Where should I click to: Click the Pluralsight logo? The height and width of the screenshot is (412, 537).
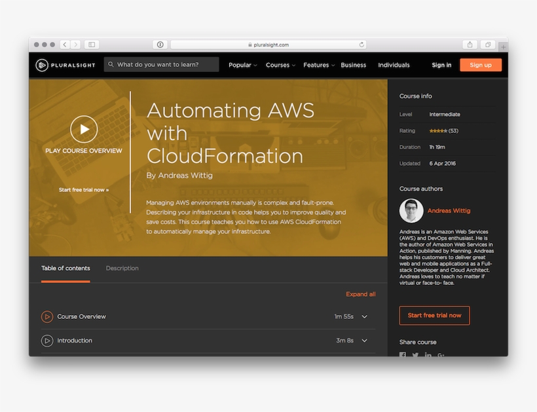coord(65,65)
